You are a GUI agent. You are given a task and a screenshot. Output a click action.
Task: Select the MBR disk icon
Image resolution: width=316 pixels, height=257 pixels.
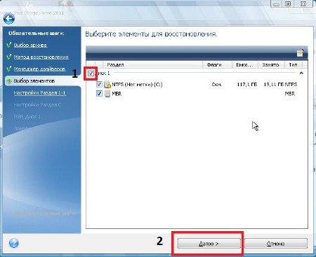[x=107, y=94]
